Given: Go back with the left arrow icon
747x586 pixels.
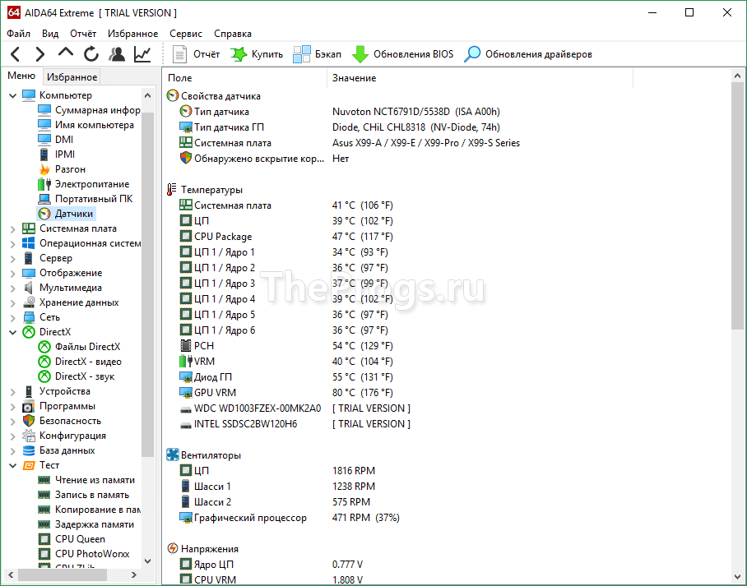Looking at the screenshot, I should 16,54.
